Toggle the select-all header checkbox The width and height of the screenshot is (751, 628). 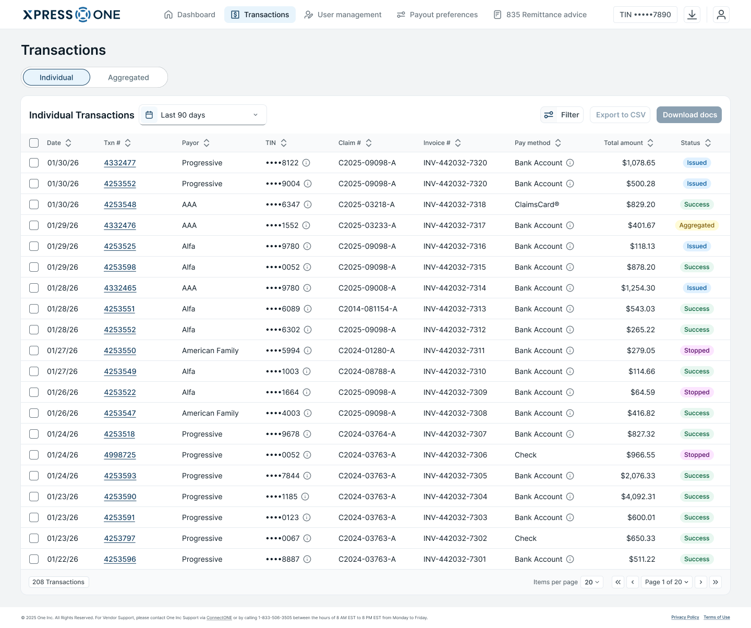point(34,143)
